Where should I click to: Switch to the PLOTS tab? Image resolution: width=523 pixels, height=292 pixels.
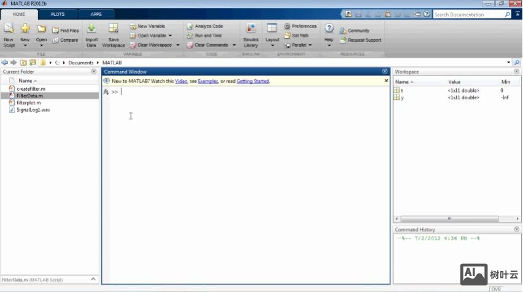(58, 14)
